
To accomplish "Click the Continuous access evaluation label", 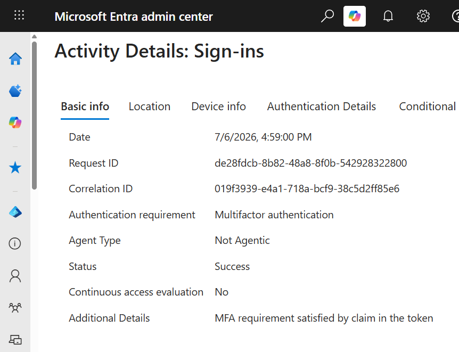I will [136, 292].
